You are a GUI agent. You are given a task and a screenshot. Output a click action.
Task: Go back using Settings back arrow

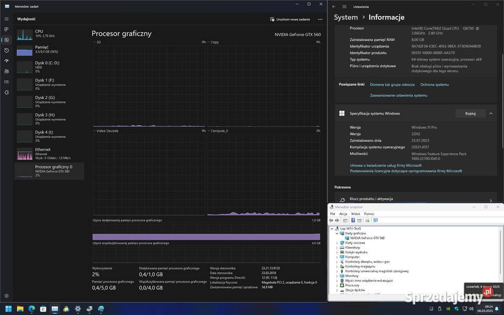click(334, 6)
